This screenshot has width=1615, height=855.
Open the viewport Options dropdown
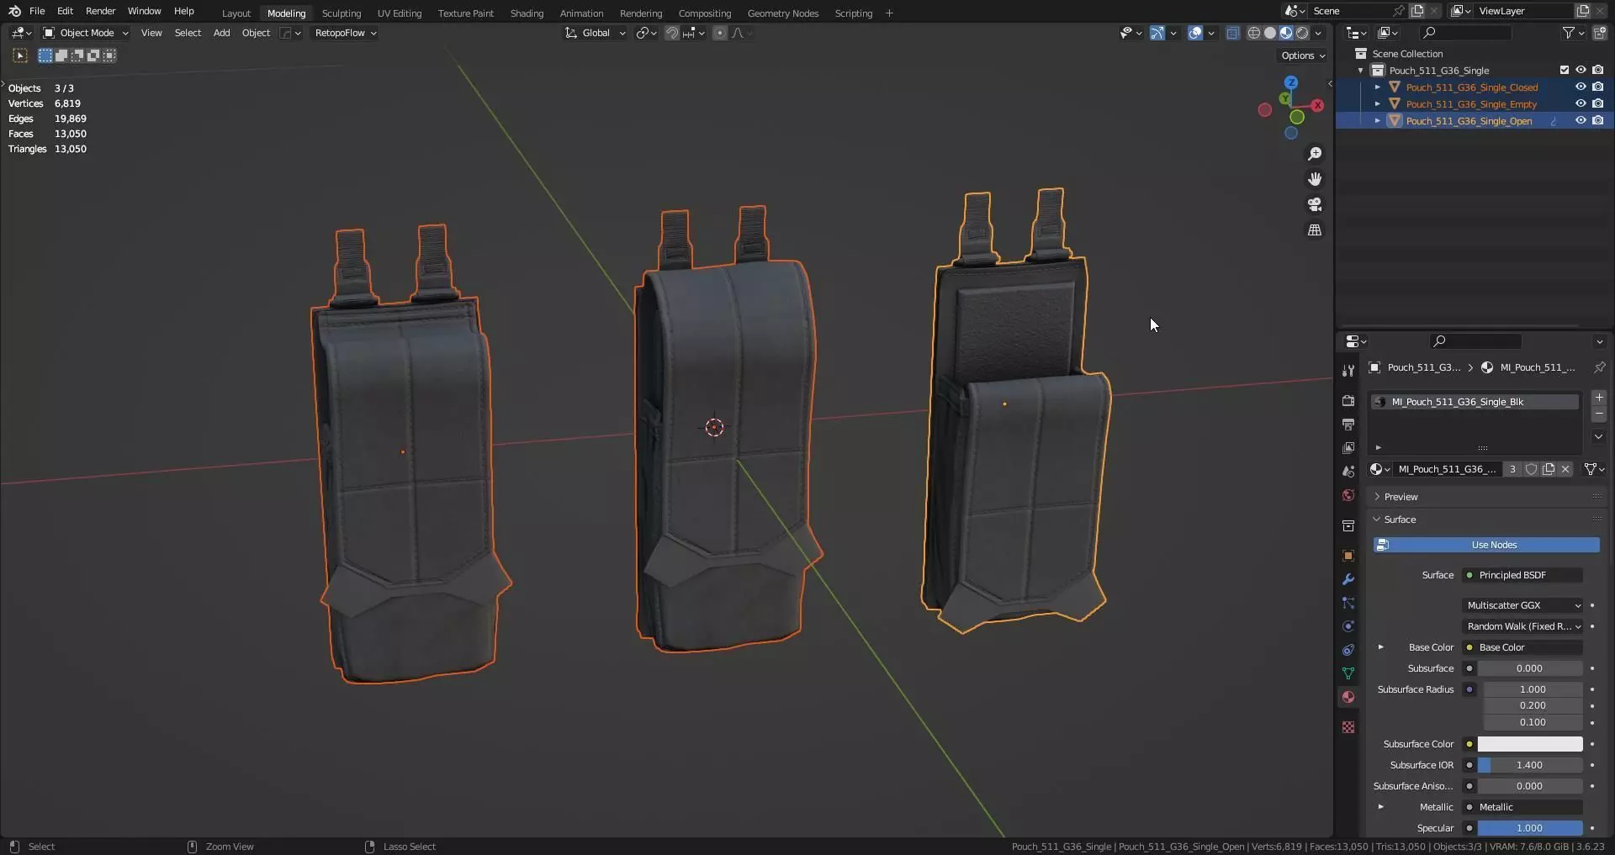pyautogui.click(x=1303, y=55)
